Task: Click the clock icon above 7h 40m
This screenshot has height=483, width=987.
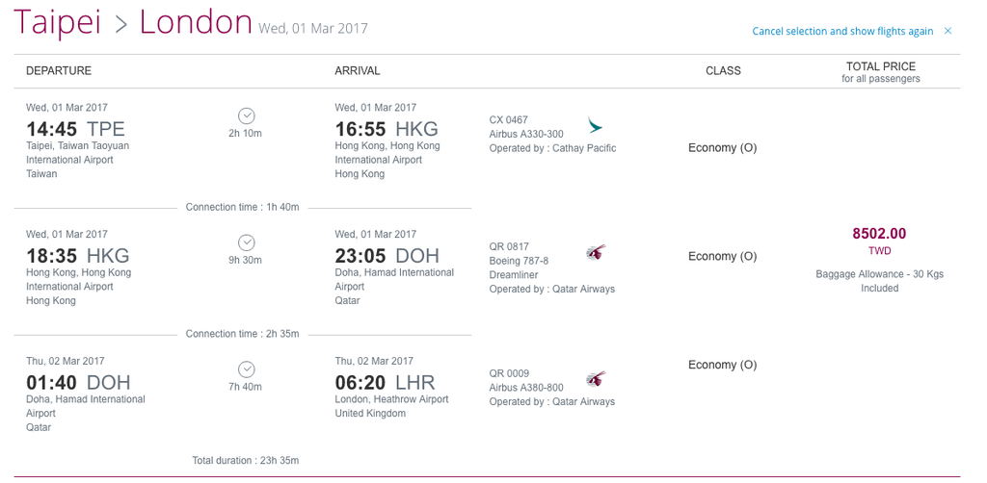Action: 246,369
